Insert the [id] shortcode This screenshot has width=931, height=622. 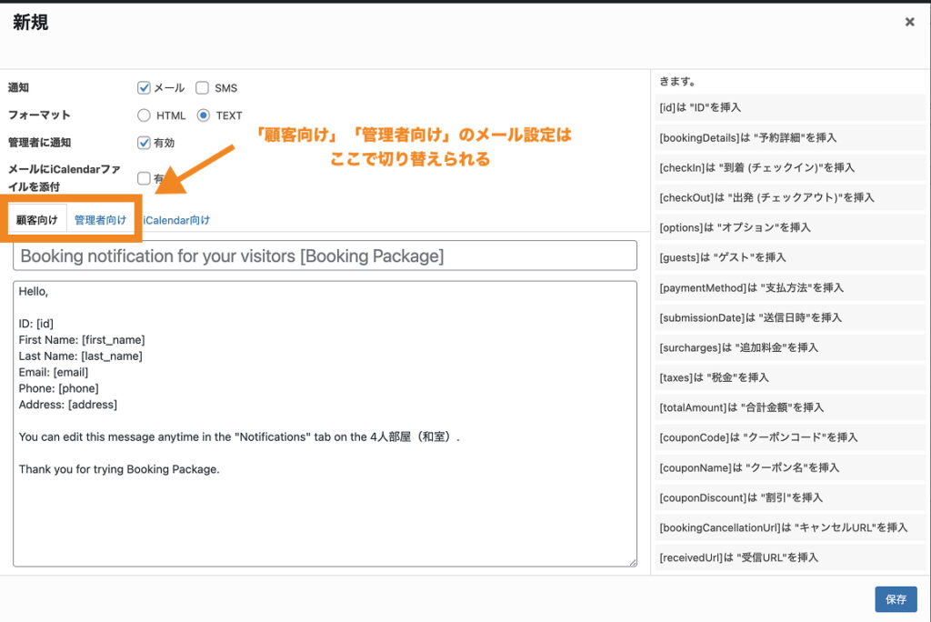(x=789, y=107)
